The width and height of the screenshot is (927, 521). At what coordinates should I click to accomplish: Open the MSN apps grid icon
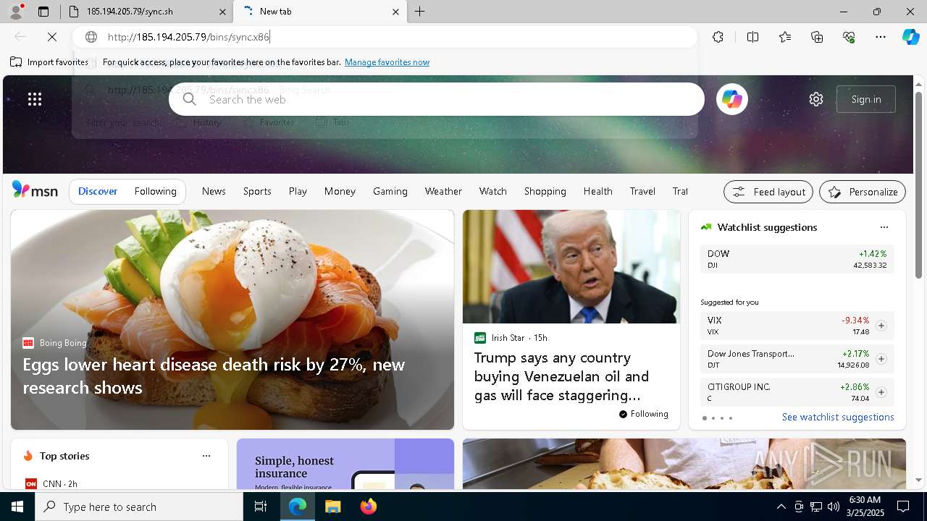[35, 99]
